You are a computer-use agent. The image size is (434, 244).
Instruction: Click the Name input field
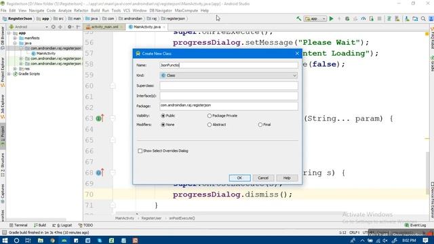point(229,65)
